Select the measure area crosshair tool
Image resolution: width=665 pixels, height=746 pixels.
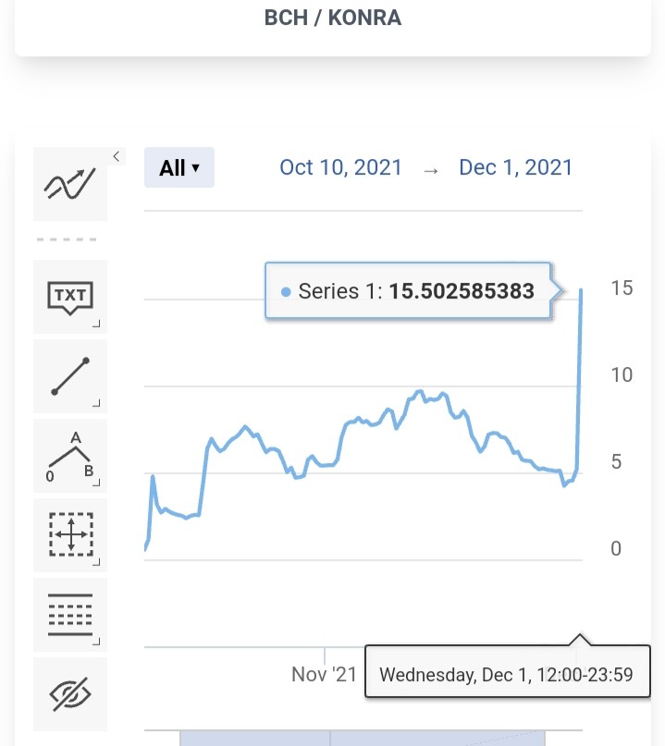coord(70,535)
